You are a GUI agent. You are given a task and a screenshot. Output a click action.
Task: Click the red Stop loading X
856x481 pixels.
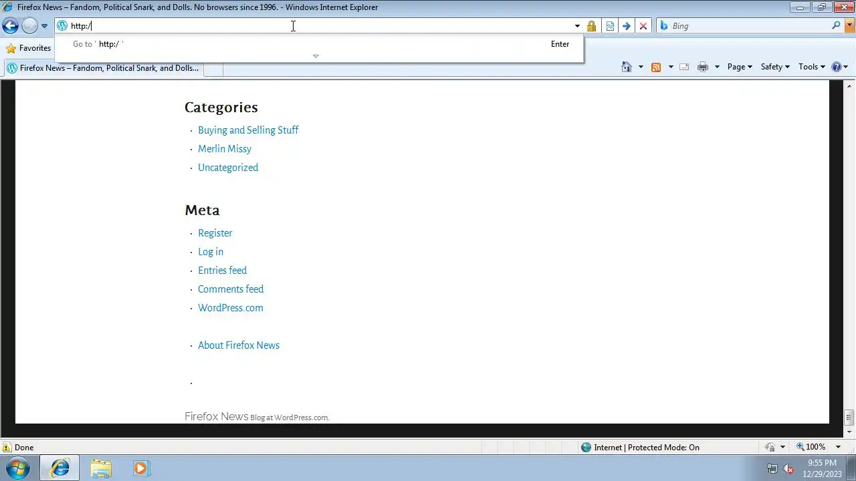643,26
